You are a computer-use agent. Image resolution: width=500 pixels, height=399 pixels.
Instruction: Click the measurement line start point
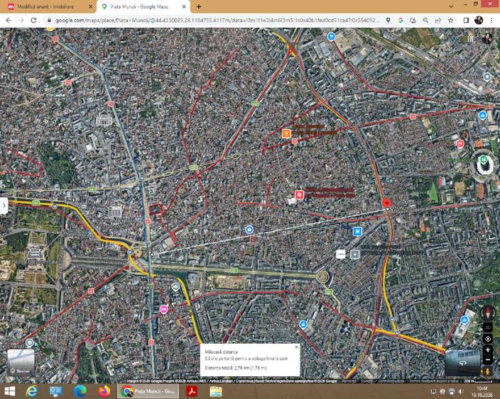tap(153, 254)
